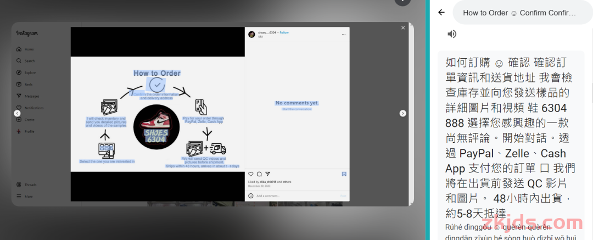Click Select the one you are interested in text
Image resolution: width=593 pixels, height=240 pixels.
click(108, 161)
